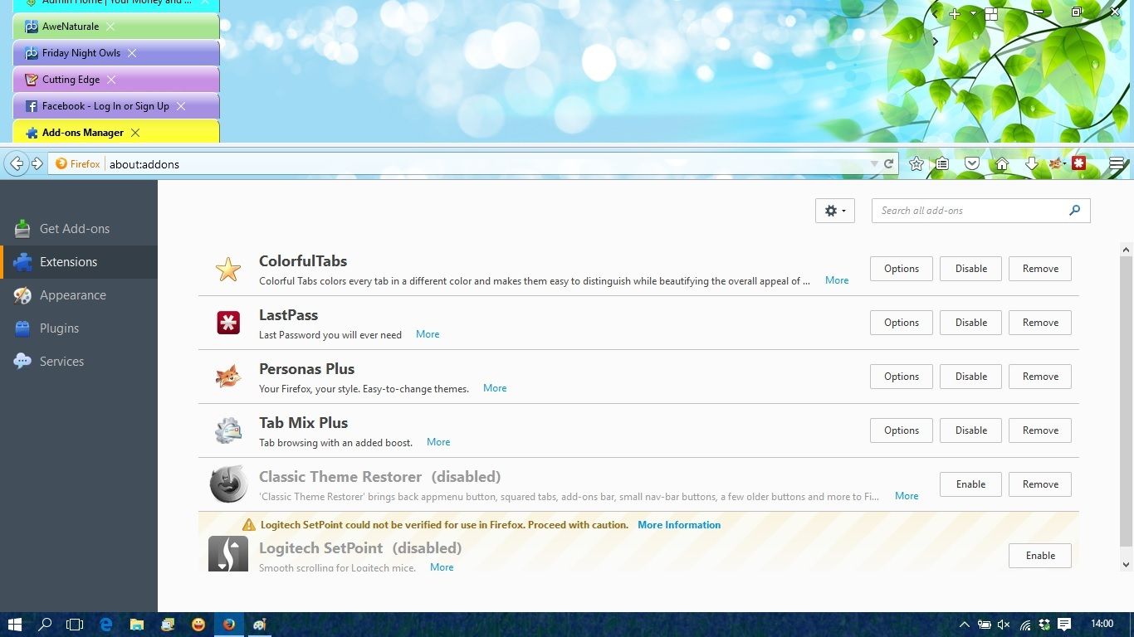Image resolution: width=1134 pixels, height=637 pixels.
Task: Switch to the Facebook Log In tab
Action: pyautogui.click(x=116, y=106)
